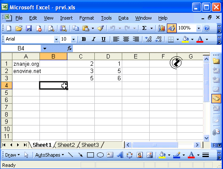Screen dimensions: 223x169
Task: Expand the Paste options dropdown arrow
Action: 93,28
